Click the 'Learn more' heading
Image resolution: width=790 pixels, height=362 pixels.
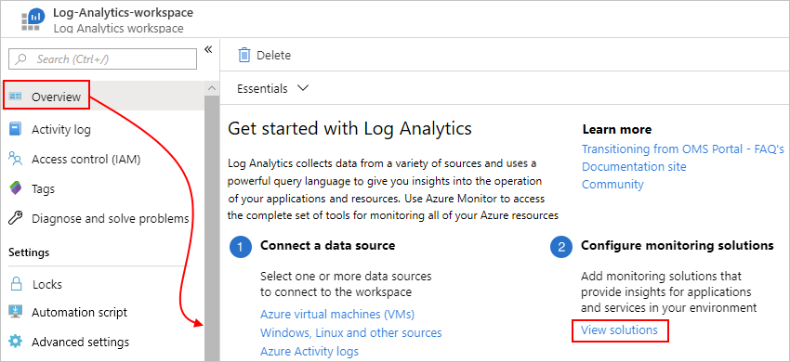pyautogui.click(x=617, y=129)
